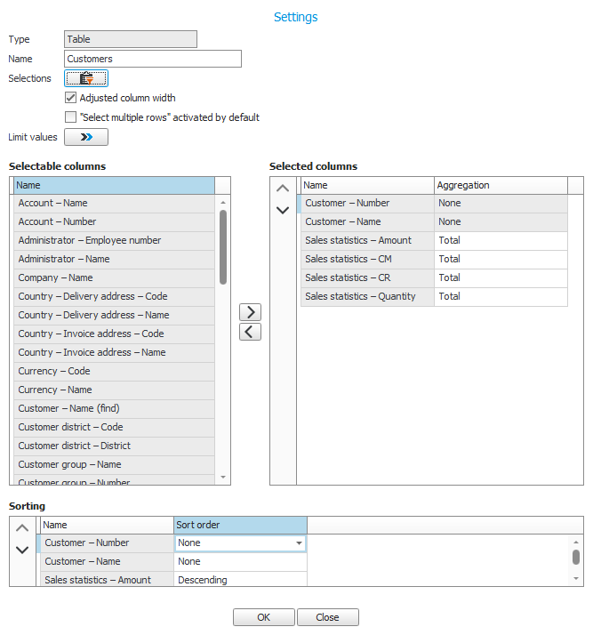The width and height of the screenshot is (593, 635).
Task: Select Company – Name in selectable columns
Action: click(x=114, y=277)
